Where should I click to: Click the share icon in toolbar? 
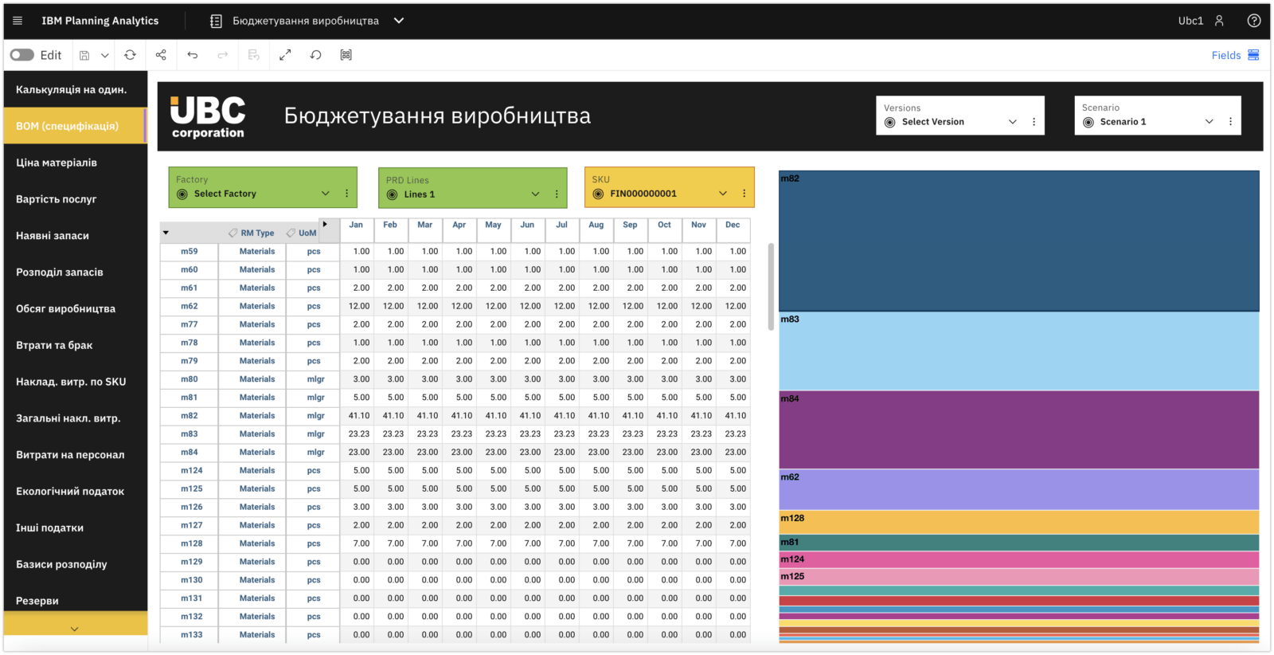coord(161,55)
